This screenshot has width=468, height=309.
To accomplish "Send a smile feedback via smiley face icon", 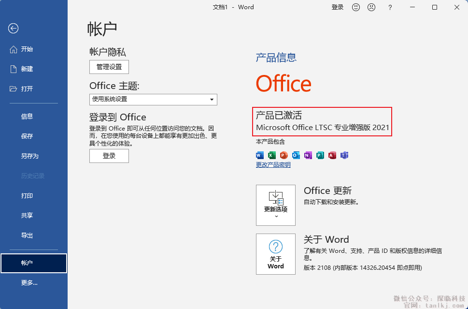I will 356,7.
